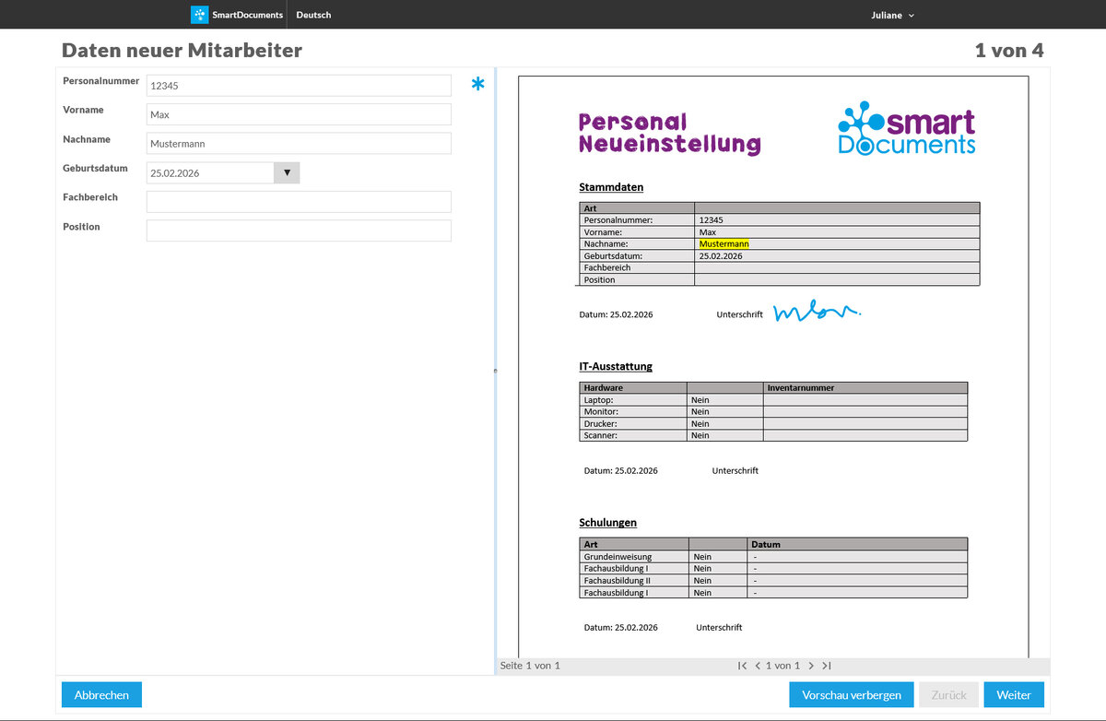The width and height of the screenshot is (1106, 721).
Task: Go to first page of preview
Action: [x=742, y=666]
